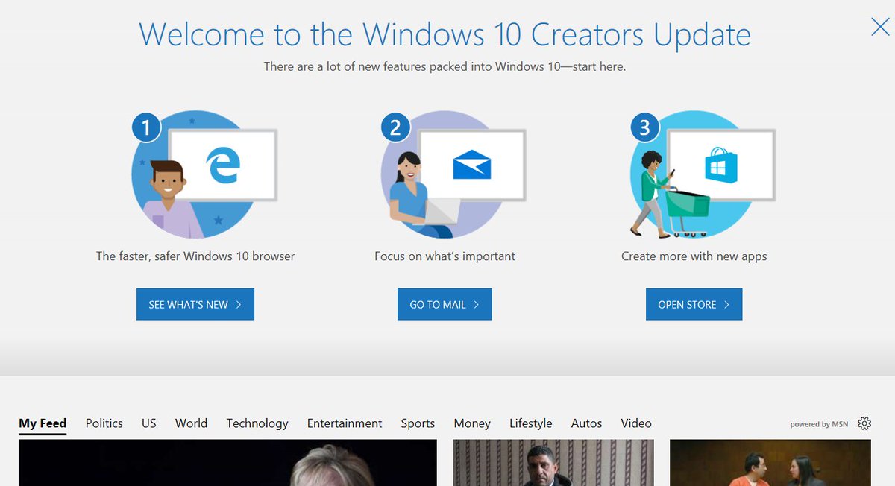This screenshot has height=486, width=895.
Task: Click the Open Store button
Action: click(694, 304)
